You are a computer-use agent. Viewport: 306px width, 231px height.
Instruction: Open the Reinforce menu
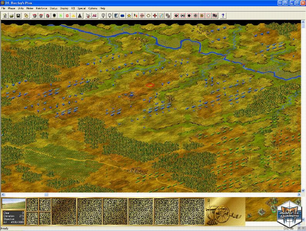pos(42,8)
